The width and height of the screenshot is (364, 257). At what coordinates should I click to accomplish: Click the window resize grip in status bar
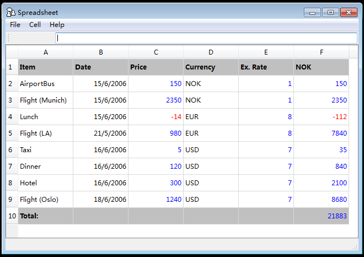tap(355, 247)
